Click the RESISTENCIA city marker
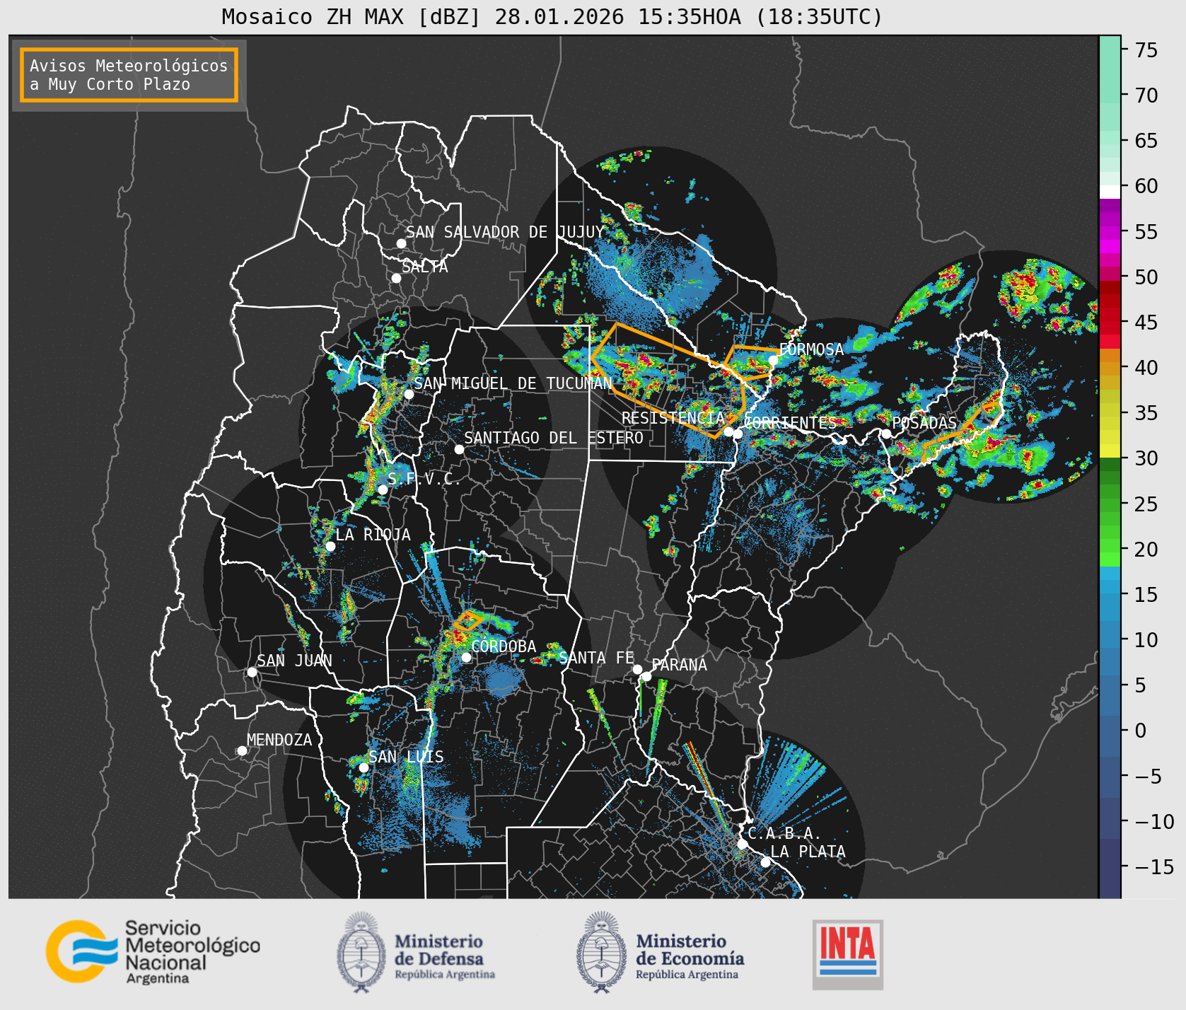 728,431
